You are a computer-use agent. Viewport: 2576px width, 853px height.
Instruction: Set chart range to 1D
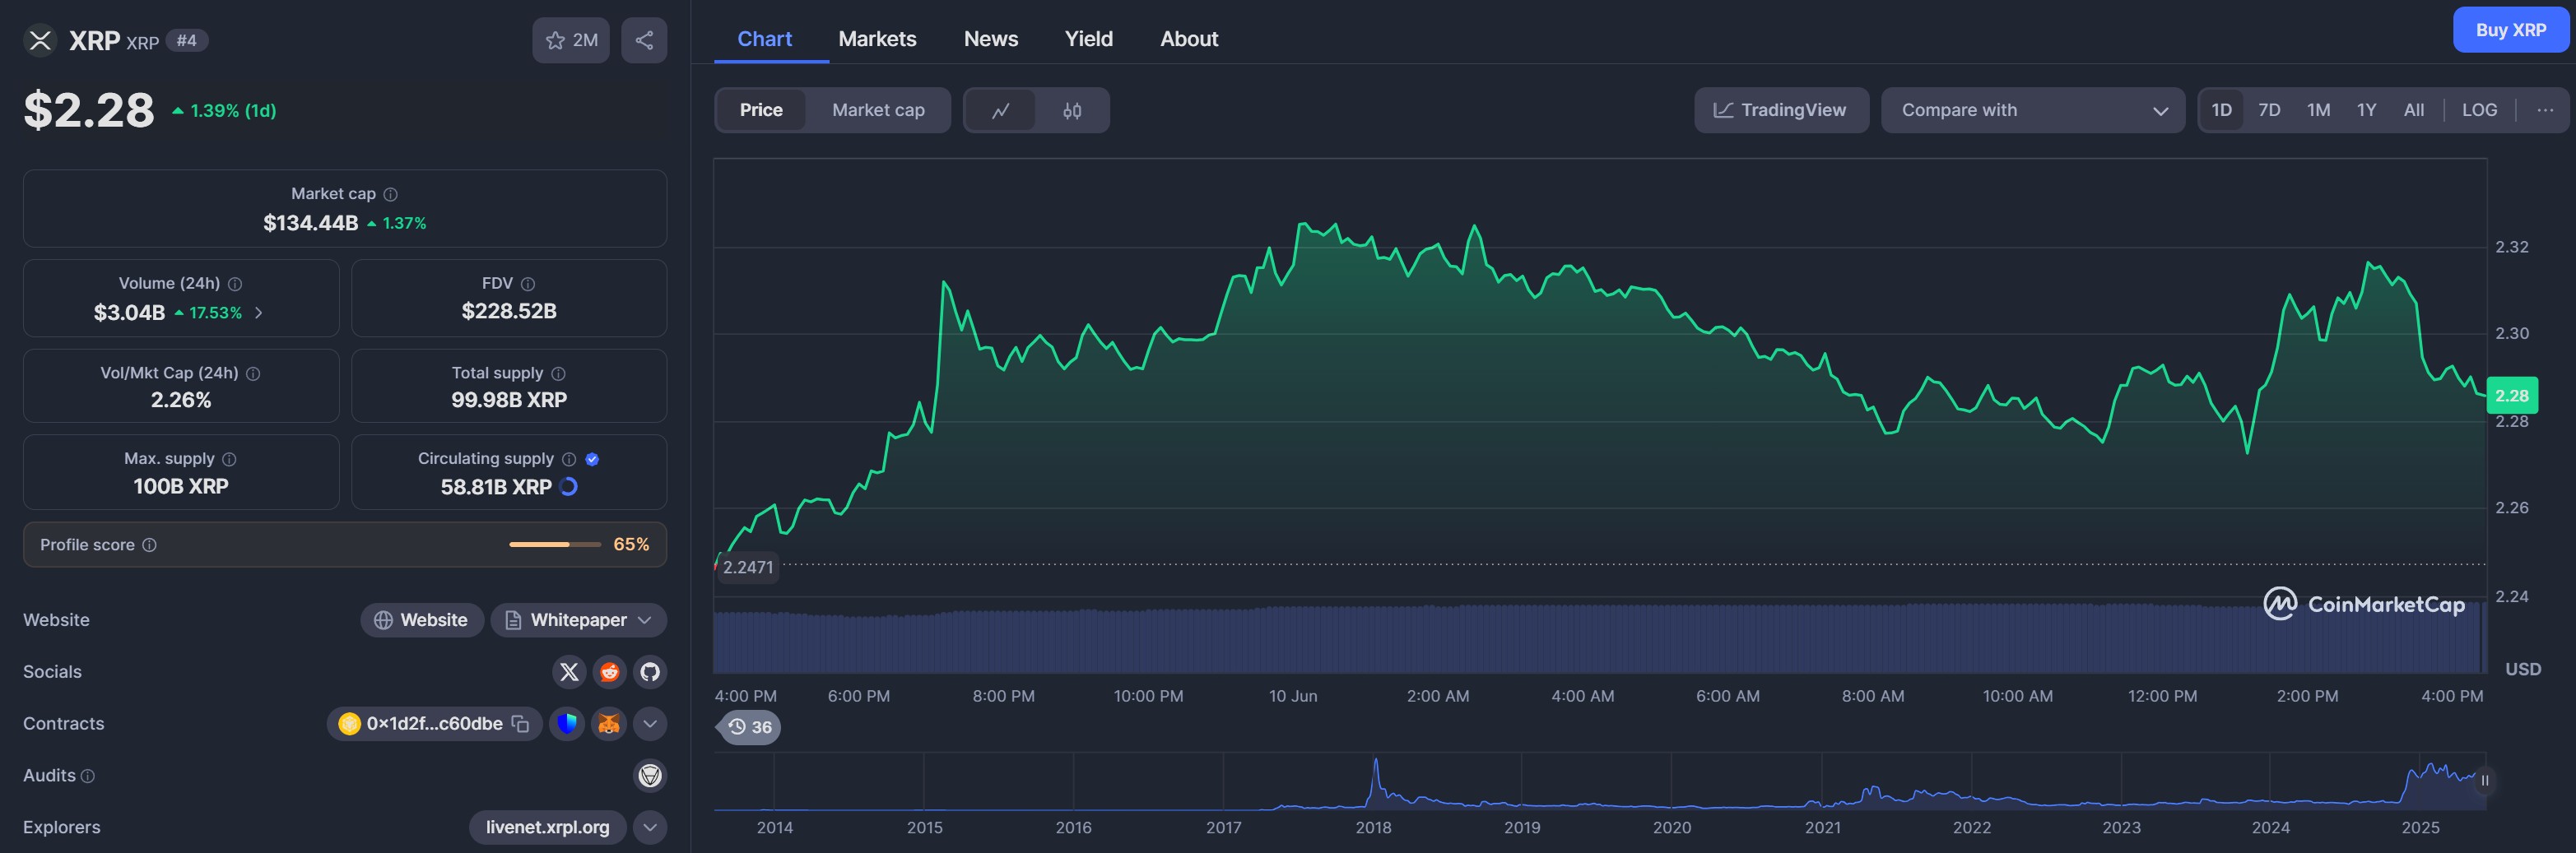2221,110
